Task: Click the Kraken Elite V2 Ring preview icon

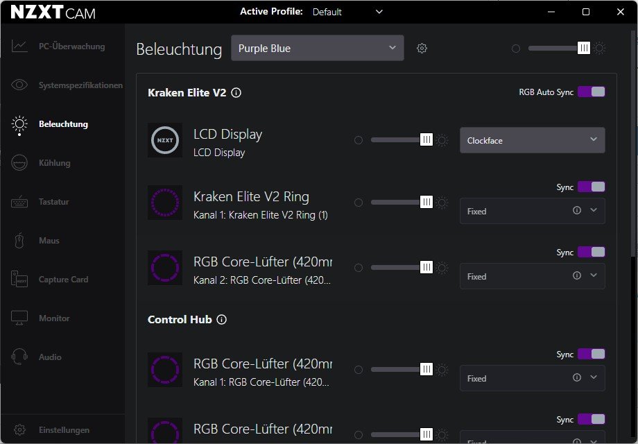Action: point(165,203)
